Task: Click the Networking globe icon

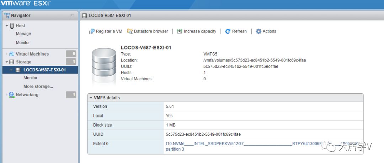Action: (x=11, y=95)
